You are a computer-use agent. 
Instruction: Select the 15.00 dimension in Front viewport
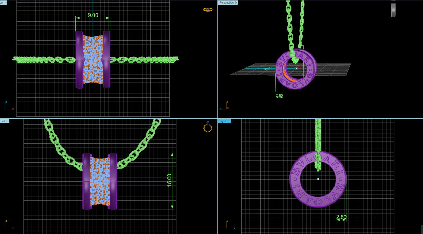click(169, 180)
